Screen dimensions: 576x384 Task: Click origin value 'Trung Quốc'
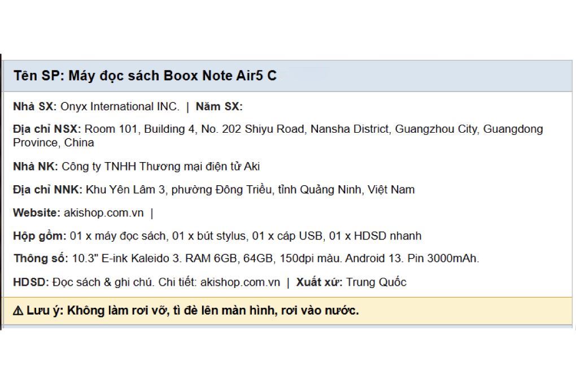[376, 282]
